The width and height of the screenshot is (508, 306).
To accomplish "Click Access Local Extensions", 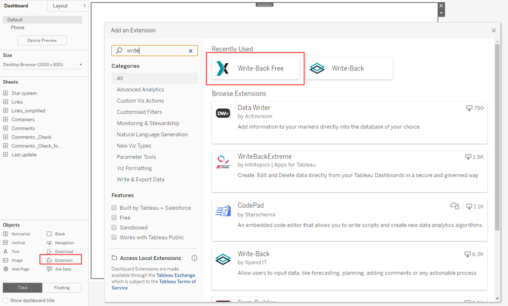I will [151, 258].
